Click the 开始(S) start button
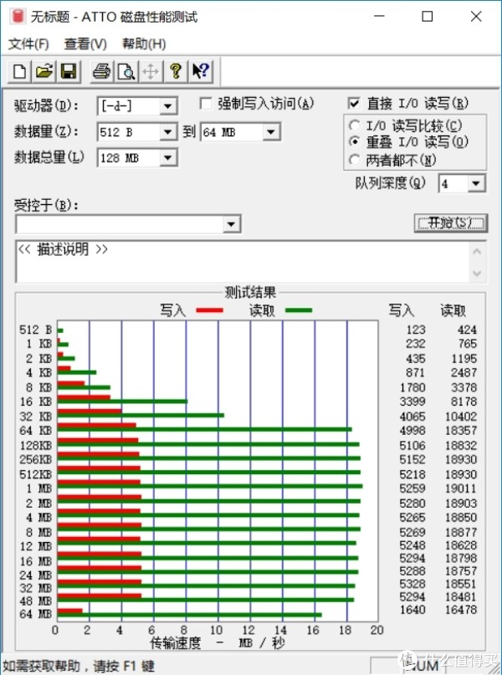 [451, 223]
